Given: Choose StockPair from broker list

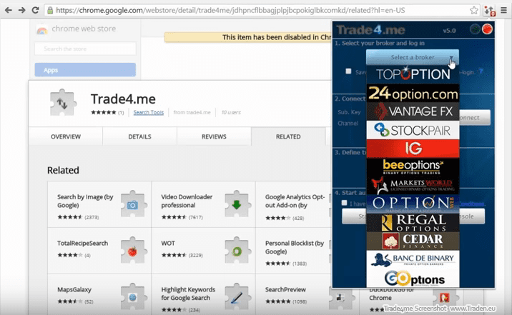Looking at the screenshot, I should pyautogui.click(x=413, y=130).
